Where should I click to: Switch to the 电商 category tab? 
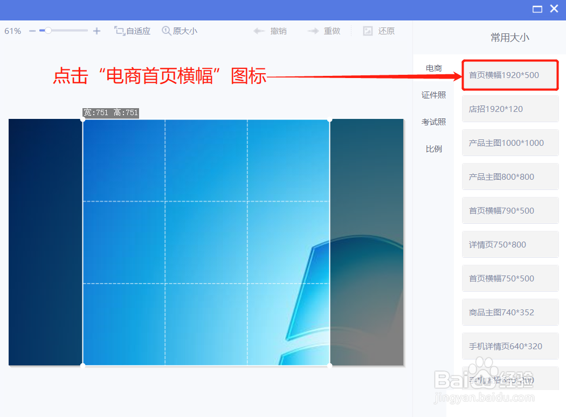(433, 68)
